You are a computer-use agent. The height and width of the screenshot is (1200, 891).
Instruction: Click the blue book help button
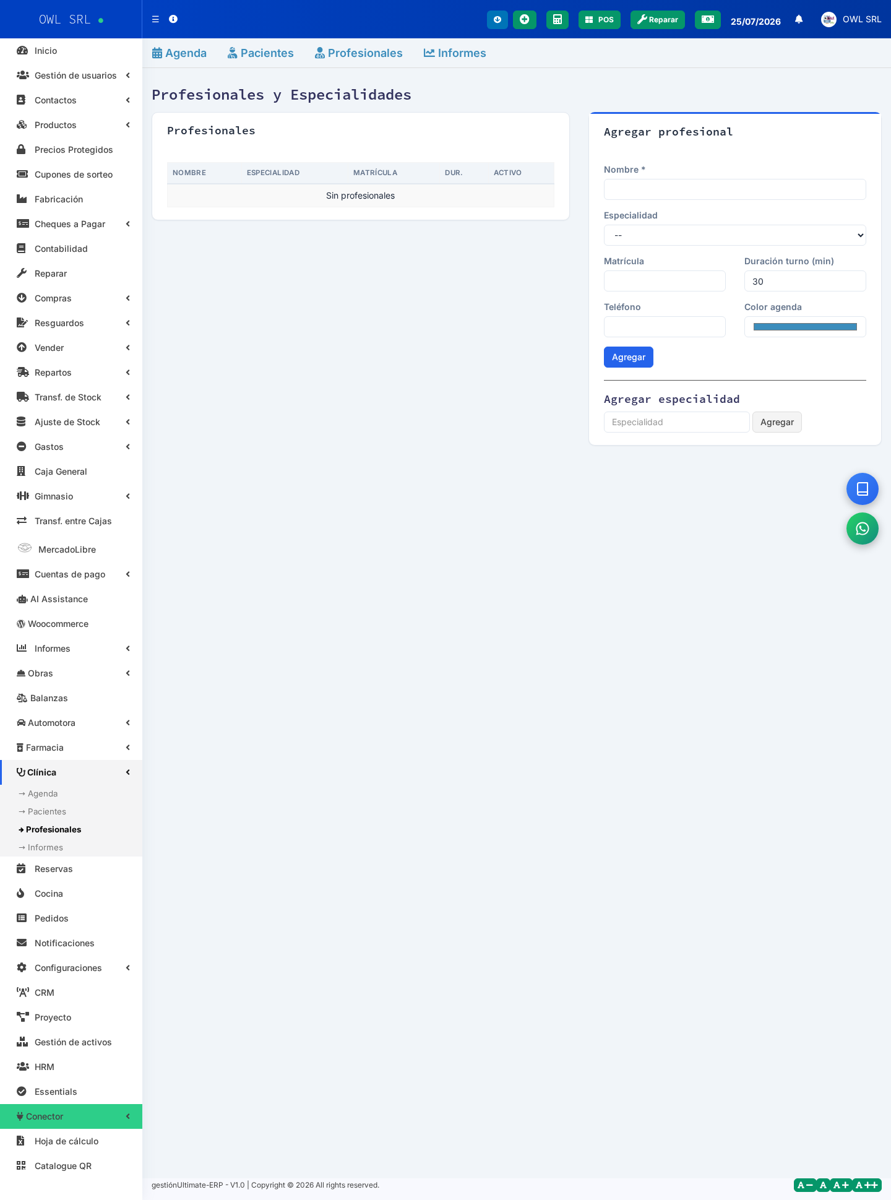point(862,489)
